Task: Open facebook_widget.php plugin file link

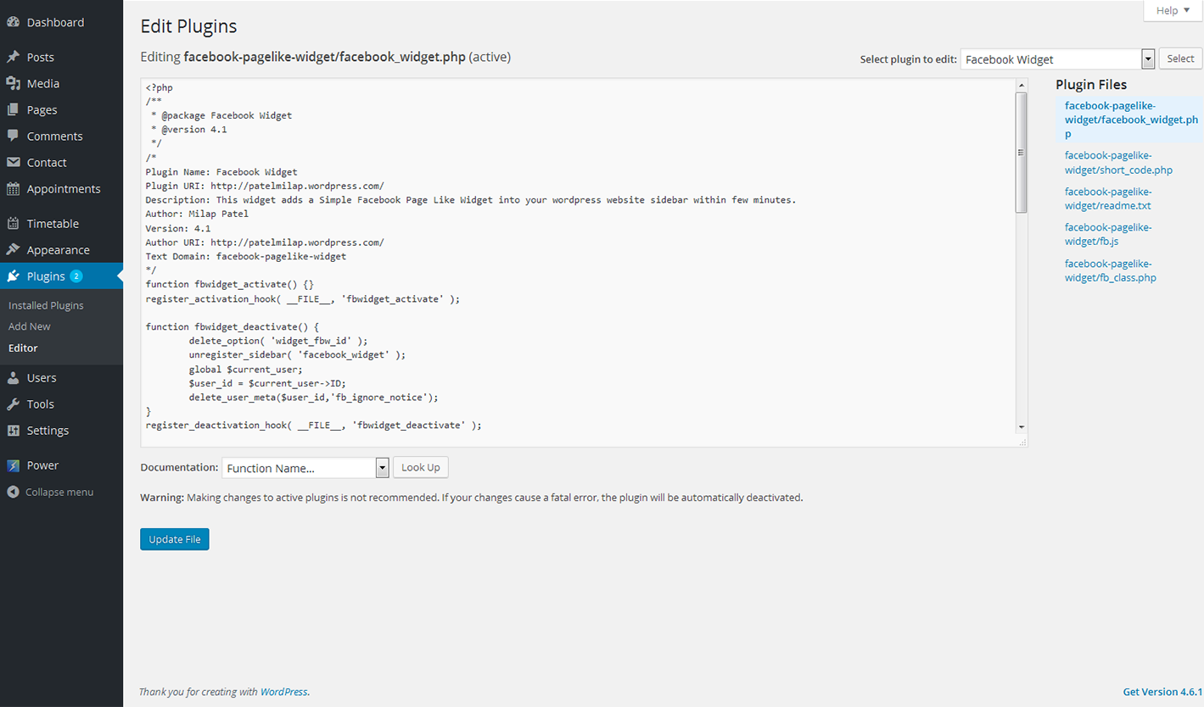Action: 1131,120
